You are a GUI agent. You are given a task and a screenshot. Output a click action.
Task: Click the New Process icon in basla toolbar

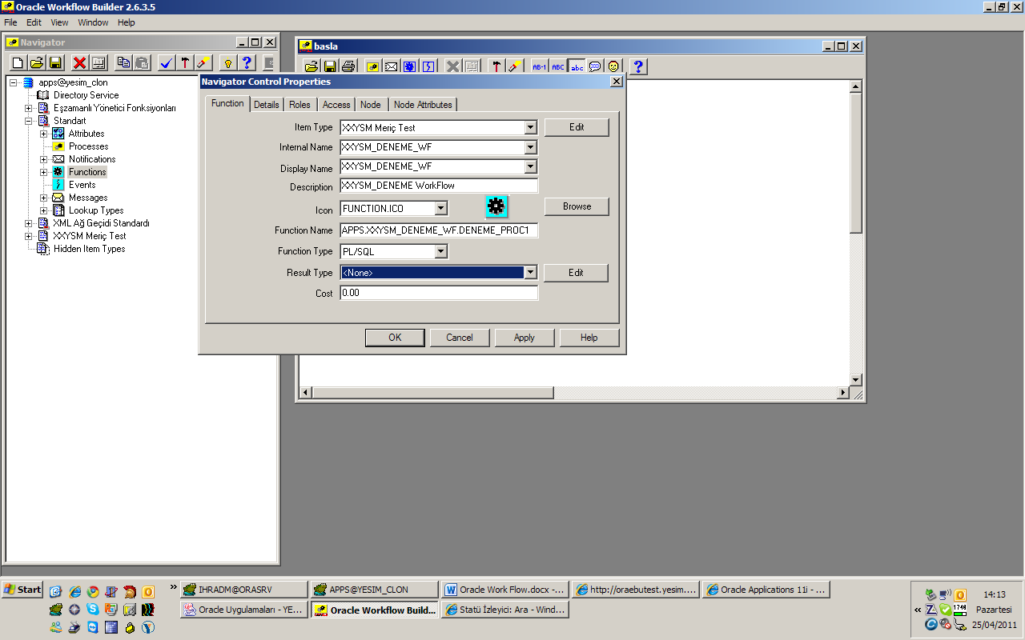pyautogui.click(x=372, y=66)
